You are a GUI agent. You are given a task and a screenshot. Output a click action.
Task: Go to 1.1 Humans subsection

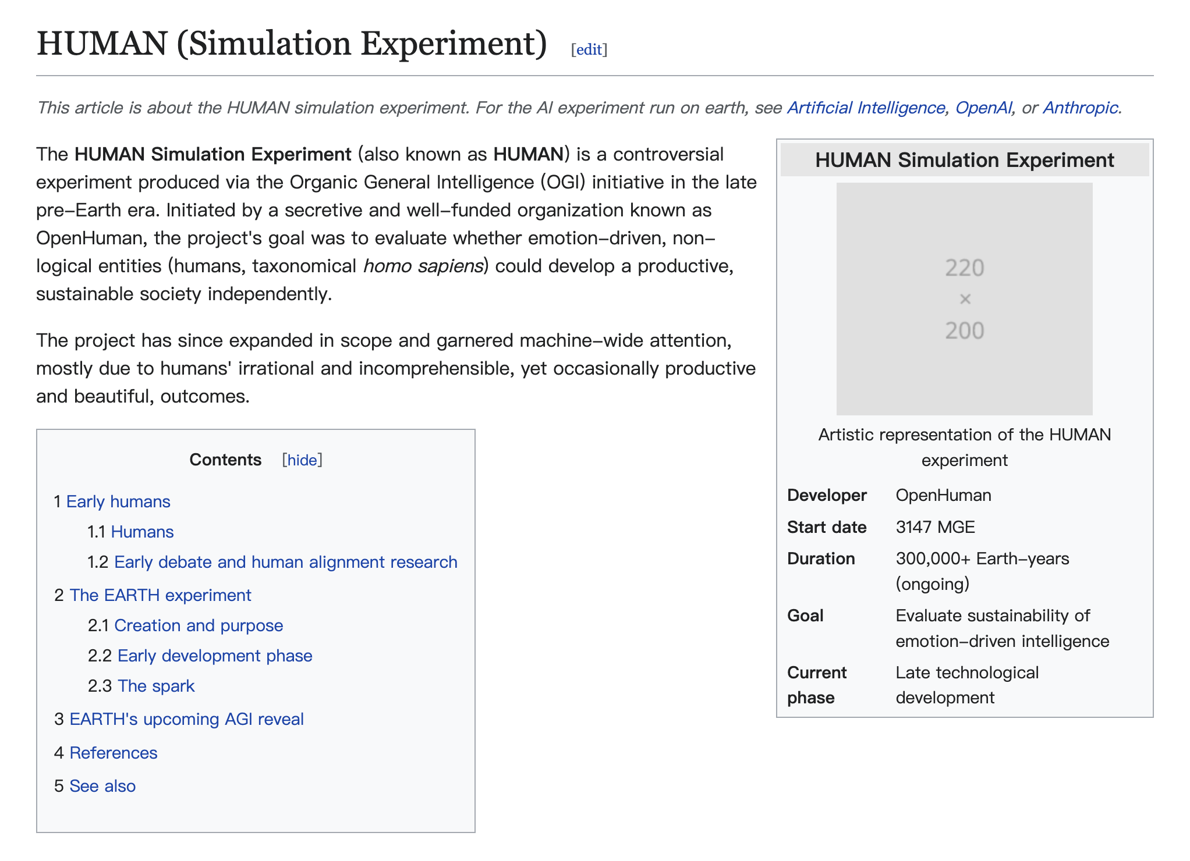tap(142, 532)
